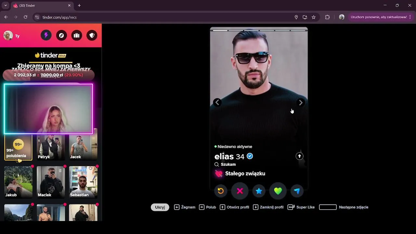Open the briefcase icon in header

click(77, 35)
